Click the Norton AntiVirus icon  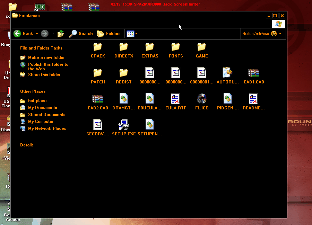[274, 34]
